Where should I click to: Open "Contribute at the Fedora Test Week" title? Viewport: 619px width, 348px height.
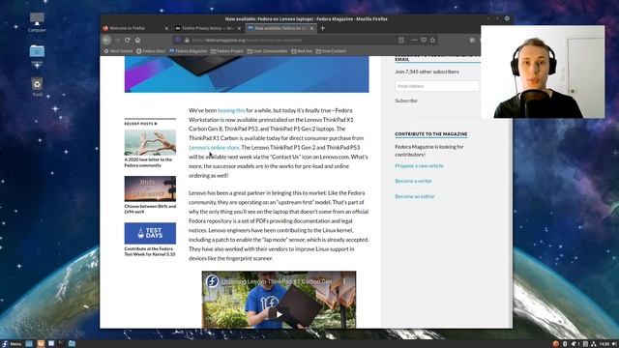coord(150,251)
